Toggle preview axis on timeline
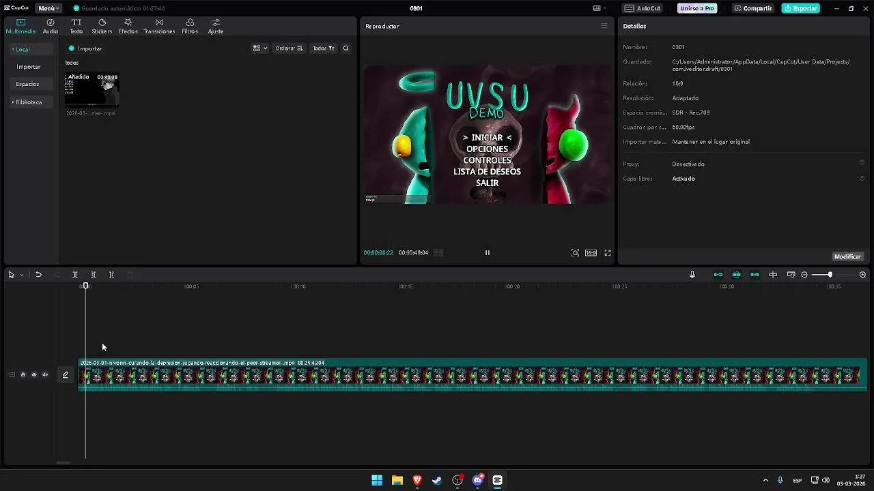 pyautogui.click(x=773, y=275)
